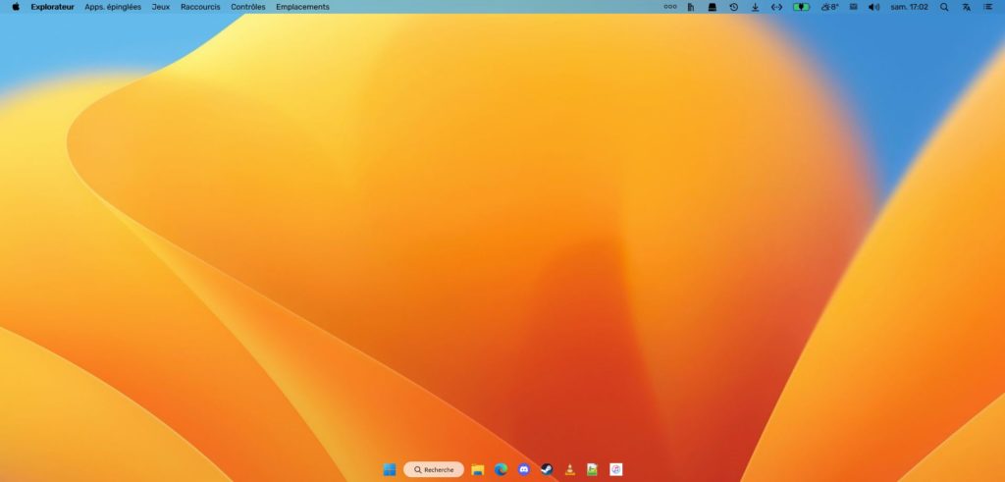Click the three-circles overflow icon in menu bar
Viewport: 1005px width, 482px height.
(669, 7)
